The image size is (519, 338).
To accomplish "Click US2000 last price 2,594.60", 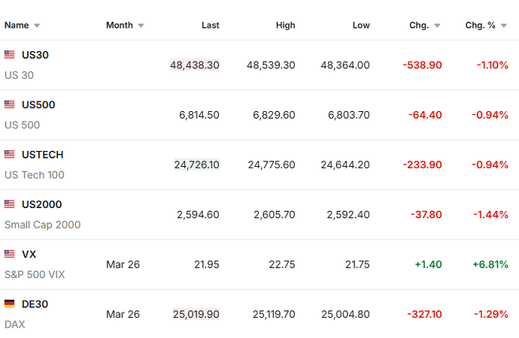I will tap(198, 215).
